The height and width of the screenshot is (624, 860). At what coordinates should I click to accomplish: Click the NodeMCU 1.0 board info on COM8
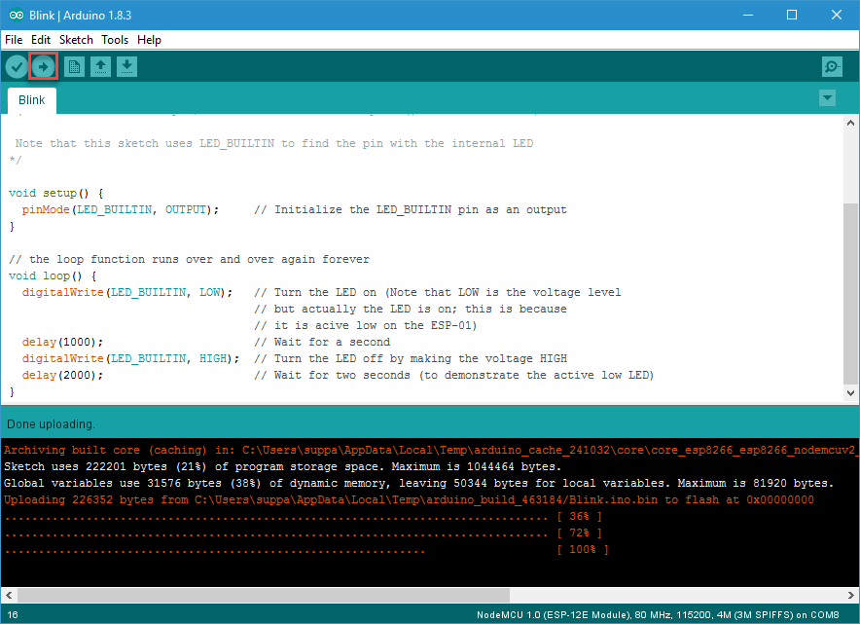tap(658, 614)
